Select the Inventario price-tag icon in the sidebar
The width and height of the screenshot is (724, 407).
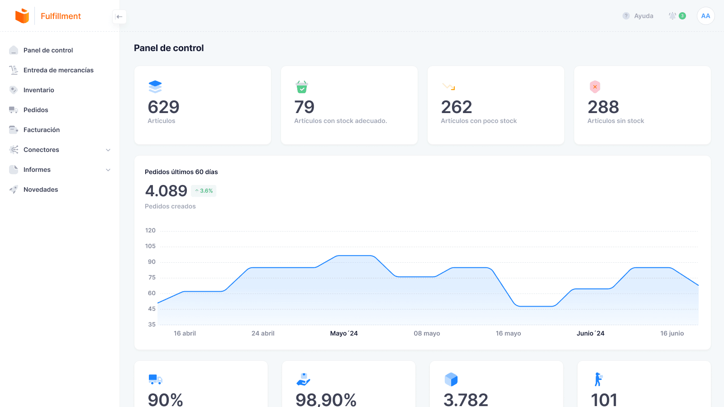tap(14, 90)
